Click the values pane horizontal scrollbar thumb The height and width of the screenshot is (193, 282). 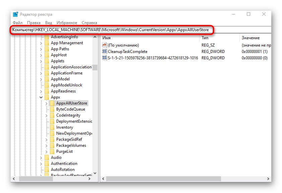point(163,179)
